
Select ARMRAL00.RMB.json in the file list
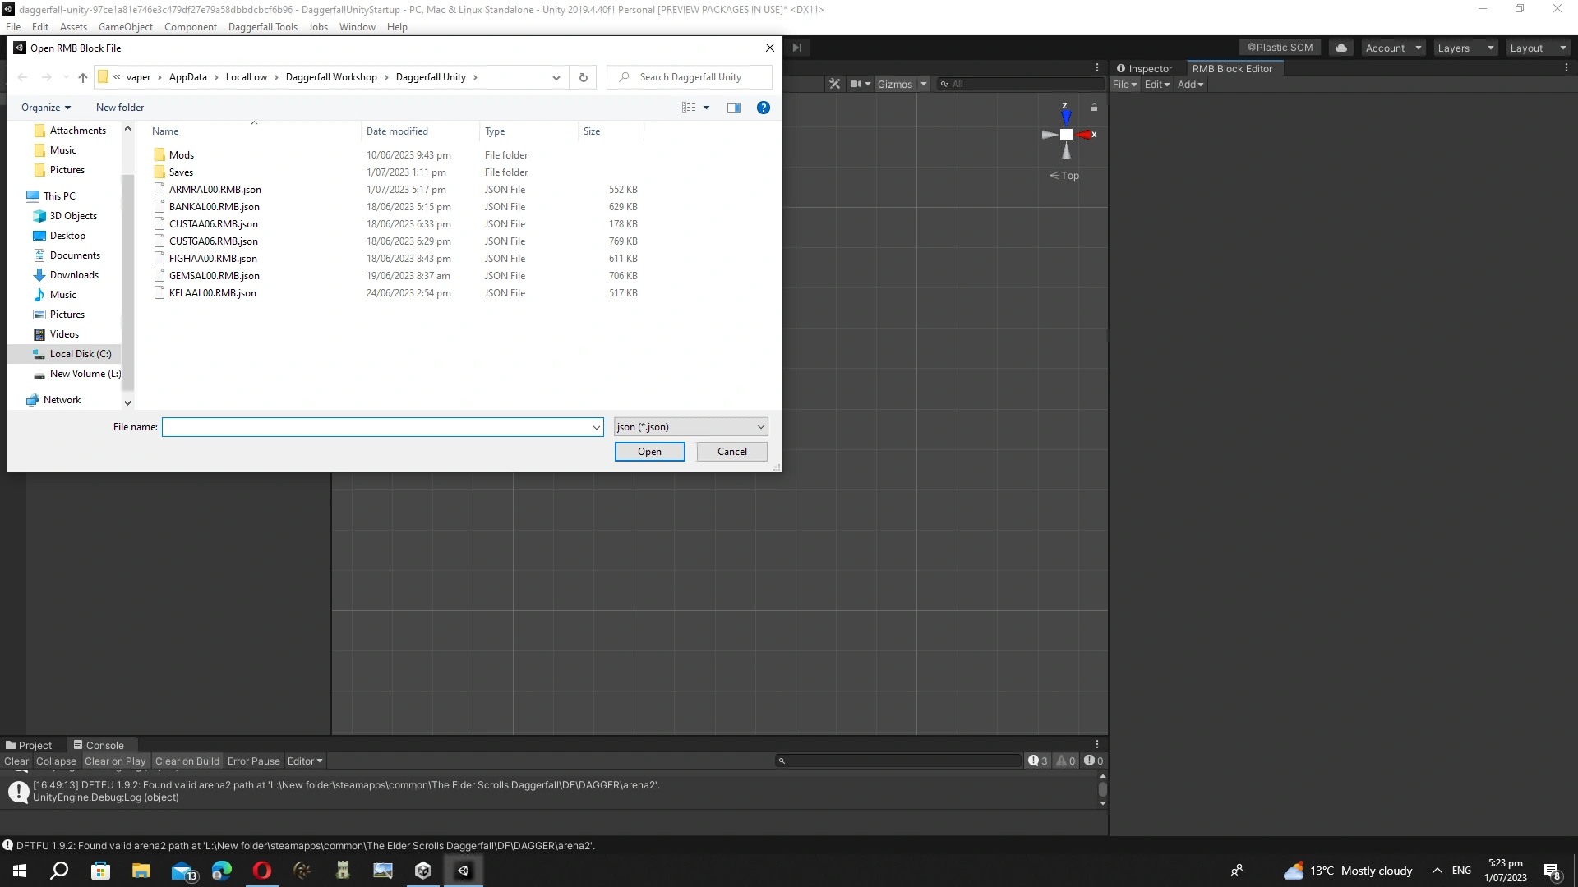coord(215,190)
